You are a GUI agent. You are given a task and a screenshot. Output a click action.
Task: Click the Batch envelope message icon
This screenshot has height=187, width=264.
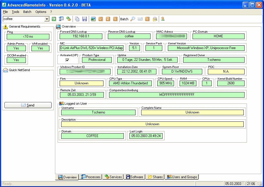[x=140, y=19]
